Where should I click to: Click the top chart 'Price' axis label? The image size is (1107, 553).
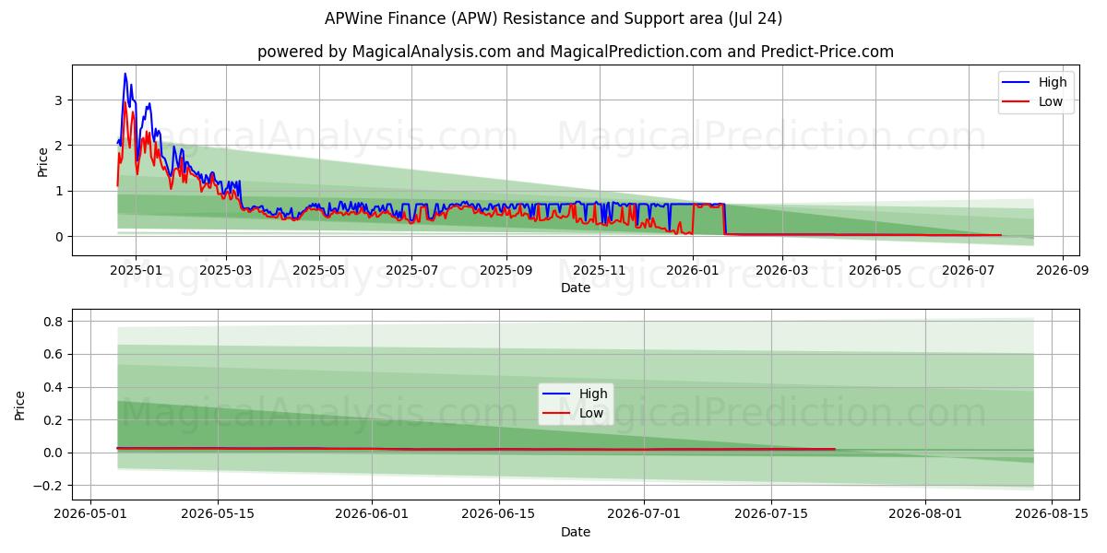pyautogui.click(x=42, y=160)
